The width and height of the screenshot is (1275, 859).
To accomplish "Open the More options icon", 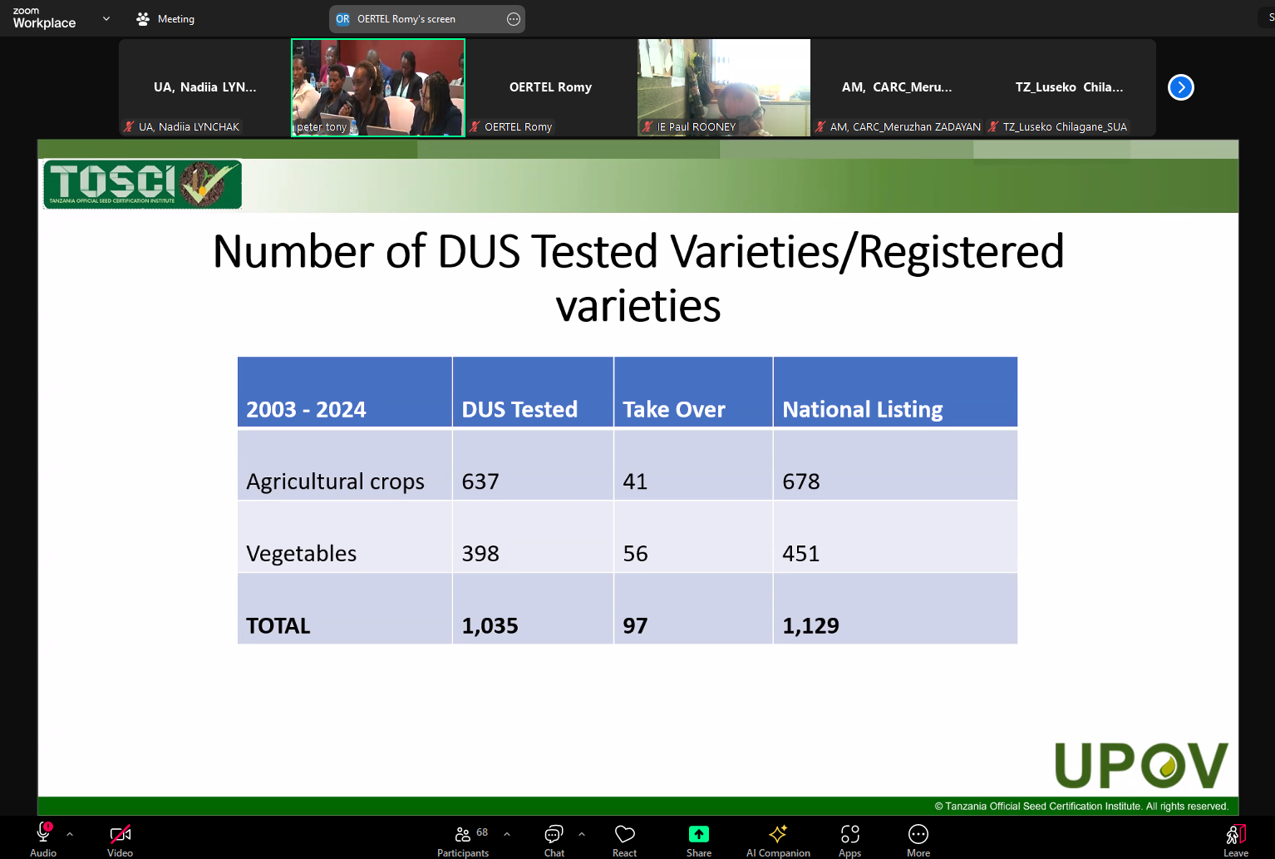I will tap(918, 834).
